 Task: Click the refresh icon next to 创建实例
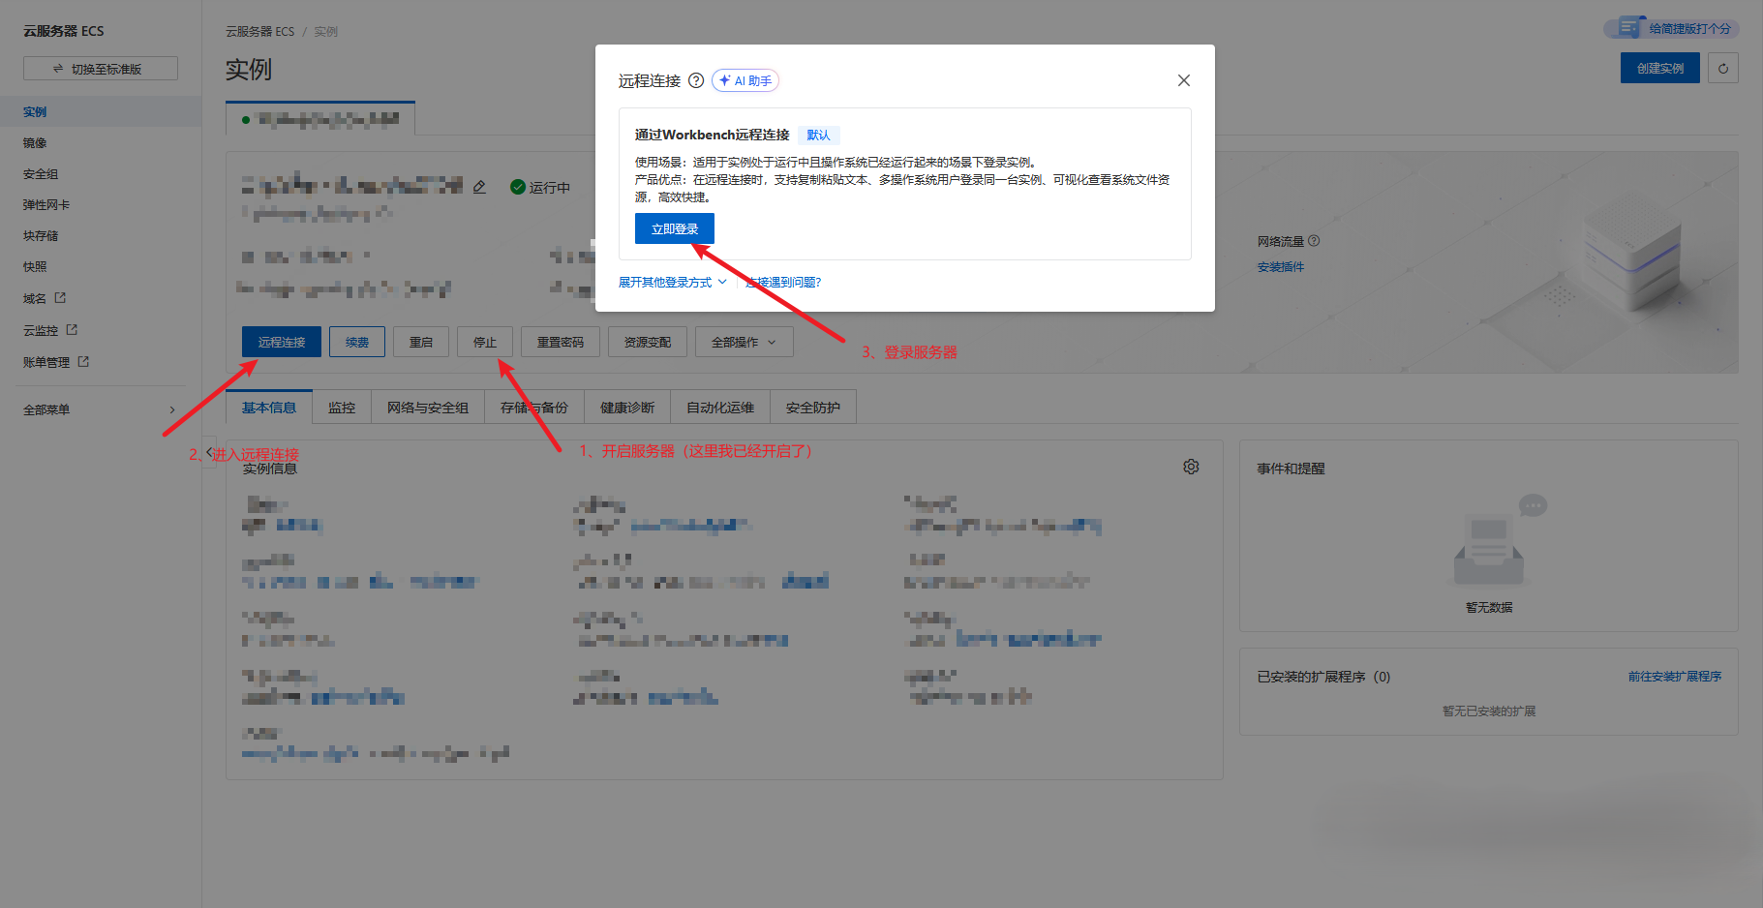(x=1723, y=68)
